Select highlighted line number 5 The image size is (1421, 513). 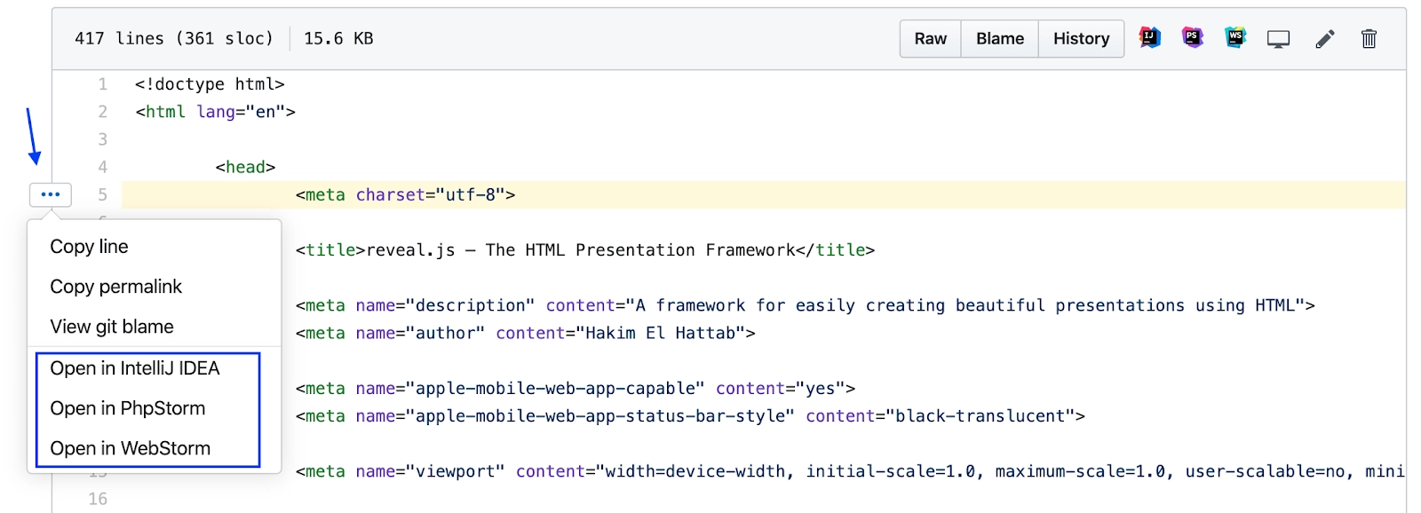tap(103, 194)
